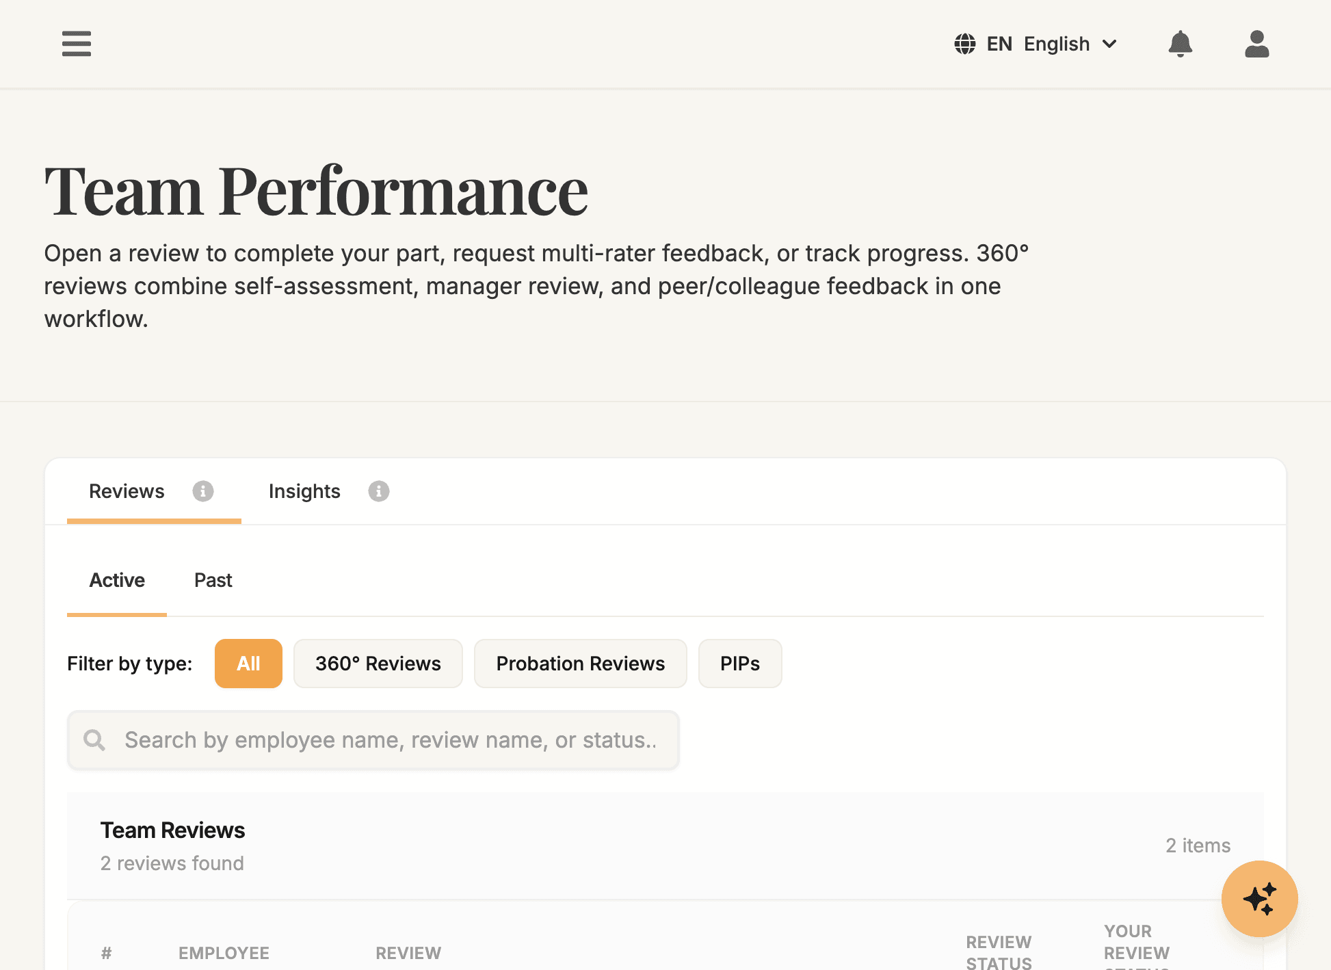
Task: Click the Team Reviews section heading
Action: [x=172, y=830]
